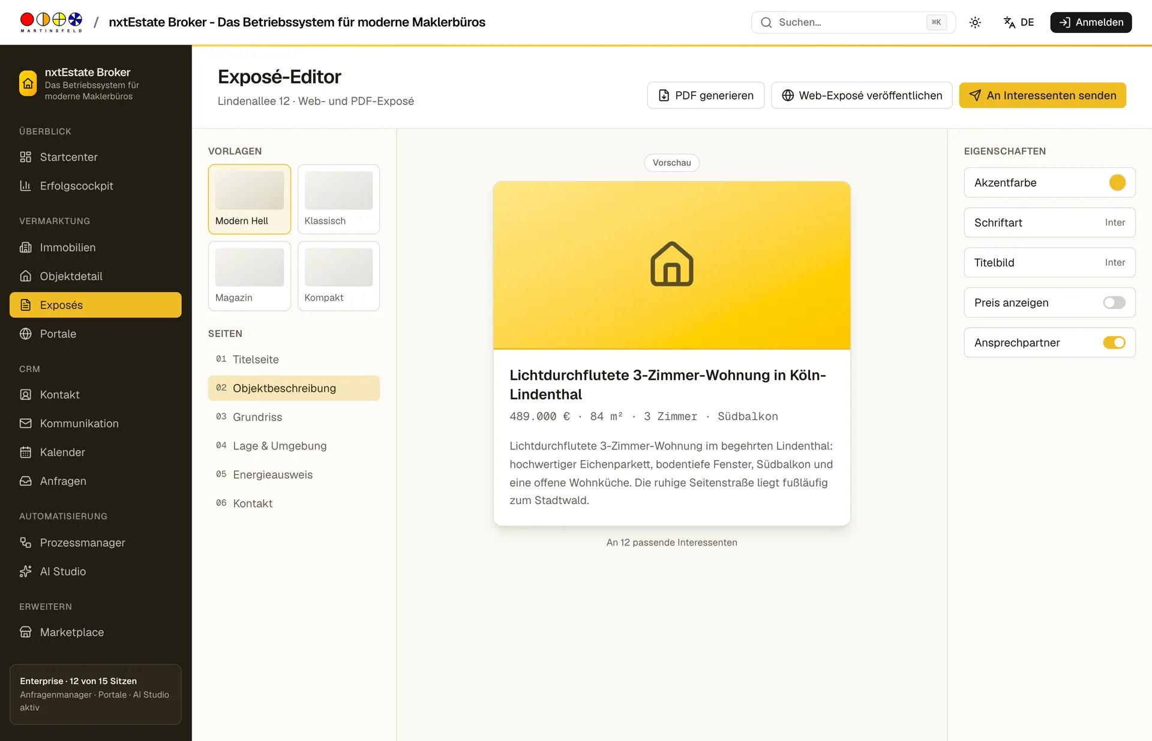Image resolution: width=1152 pixels, height=741 pixels.
Task: Open Erfolgscockpit in the sidebar
Action: [x=95, y=186]
